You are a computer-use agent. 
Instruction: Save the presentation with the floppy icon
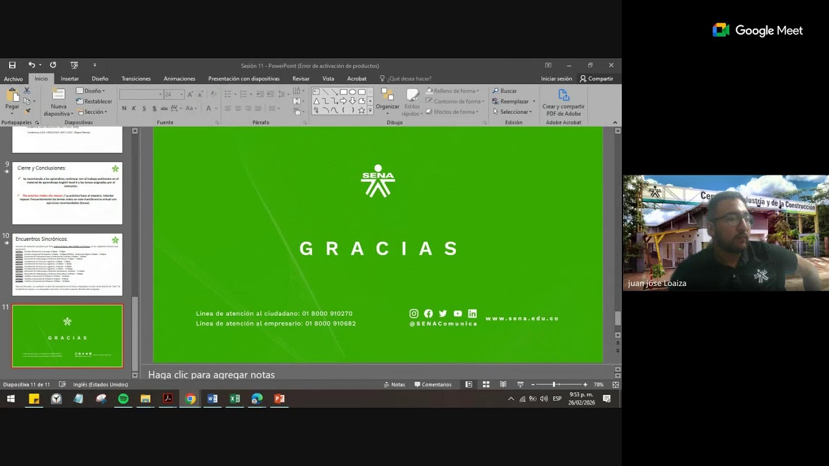12,65
